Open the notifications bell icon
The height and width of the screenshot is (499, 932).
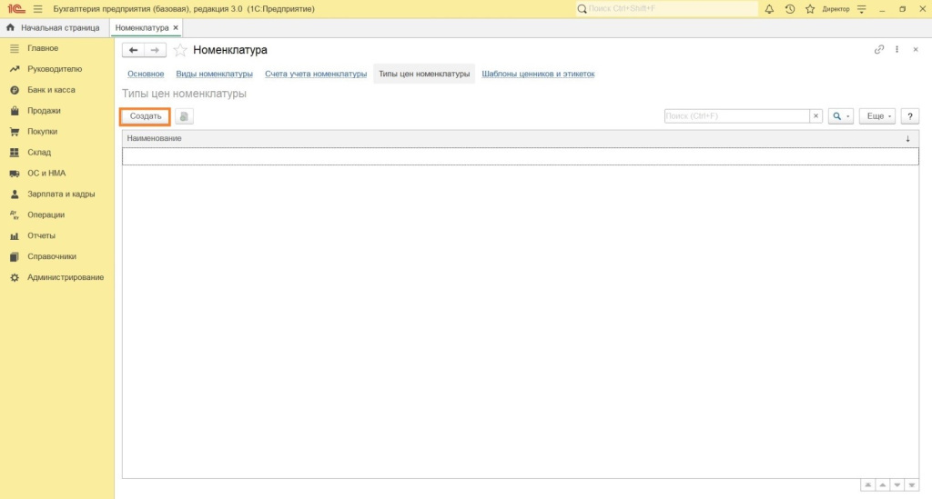coord(769,9)
